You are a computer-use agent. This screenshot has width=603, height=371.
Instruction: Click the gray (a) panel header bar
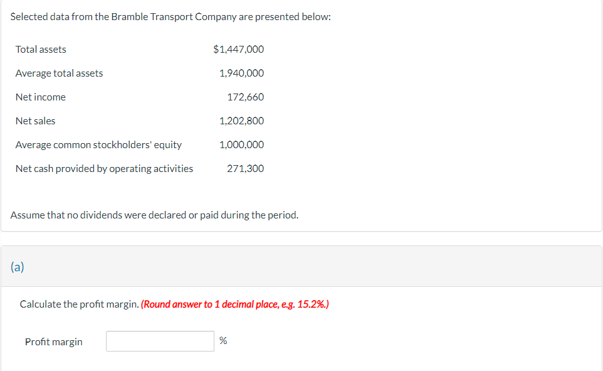click(x=301, y=266)
